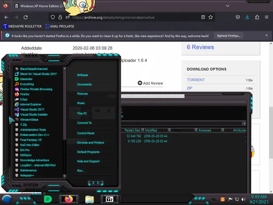
Task: Open LoopBe1 - Internal MIDI Port folder
Action: tap(38, 165)
